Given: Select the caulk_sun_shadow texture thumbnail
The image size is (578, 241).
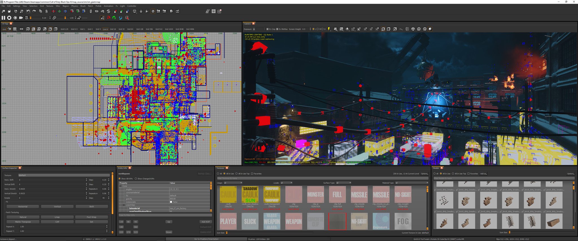Looking at the screenshot, I should (x=250, y=194).
